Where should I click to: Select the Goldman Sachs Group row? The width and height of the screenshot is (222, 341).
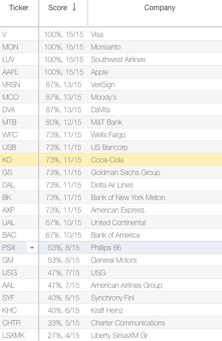pos(111,173)
